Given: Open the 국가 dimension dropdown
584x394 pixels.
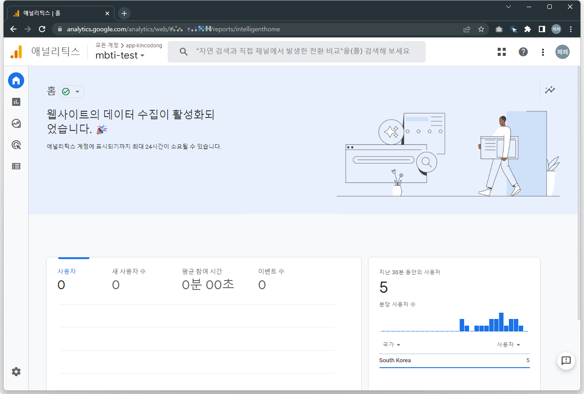Looking at the screenshot, I should [x=391, y=344].
